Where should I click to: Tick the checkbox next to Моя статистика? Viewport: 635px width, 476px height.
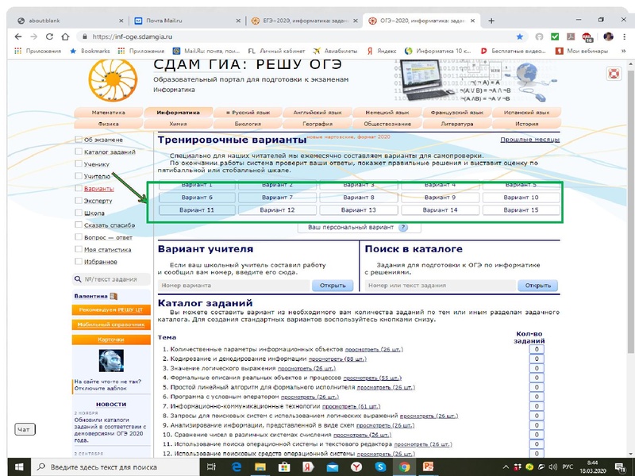coord(78,249)
